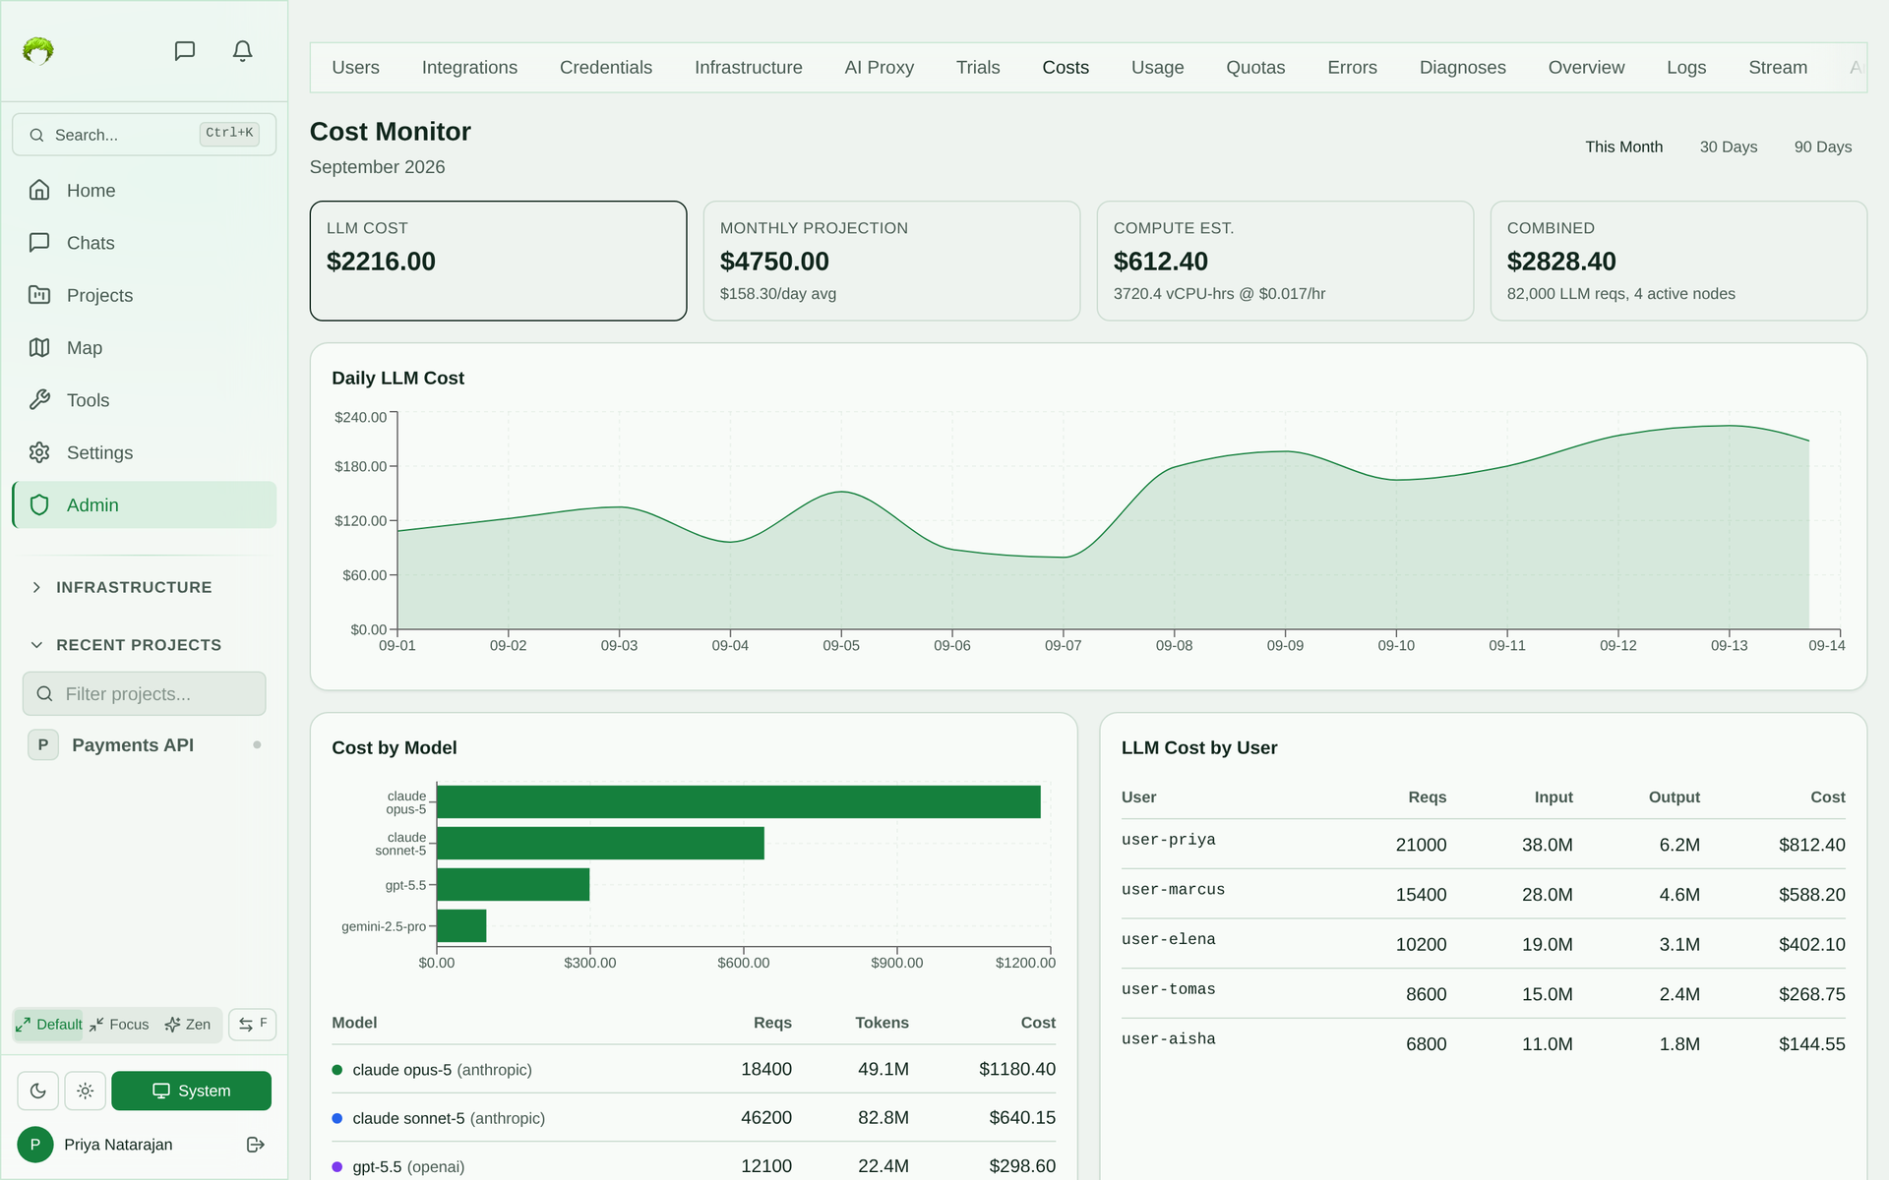Click the swap layout F icon button
The image size is (1889, 1180).
pos(252,1025)
